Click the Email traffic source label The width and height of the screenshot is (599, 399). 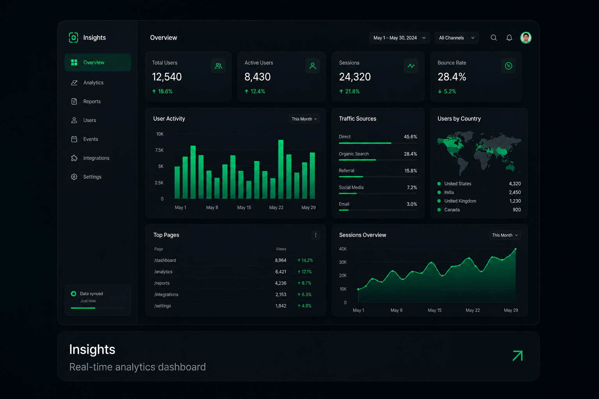click(344, 204)
